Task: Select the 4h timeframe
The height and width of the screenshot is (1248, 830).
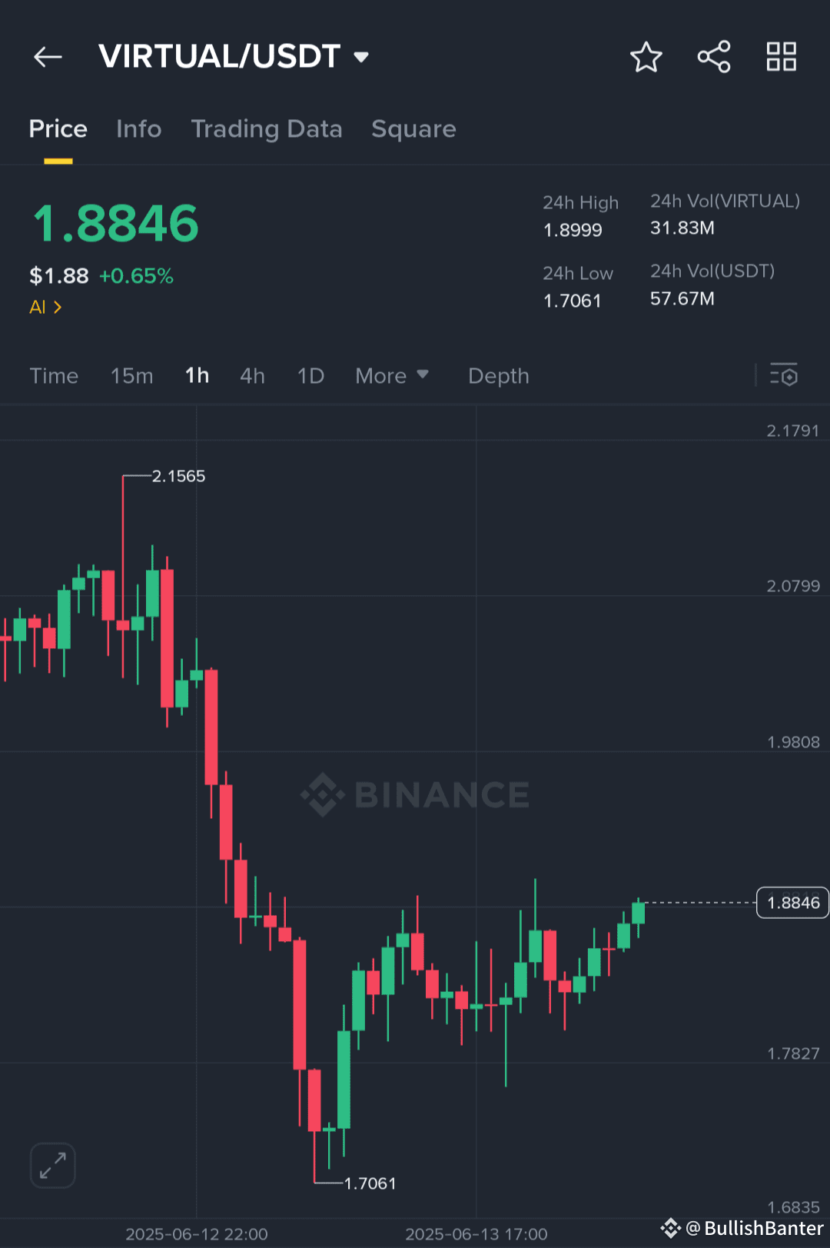Action: [252, 376]
